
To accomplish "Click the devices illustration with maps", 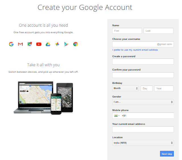I will click(43, 98).
